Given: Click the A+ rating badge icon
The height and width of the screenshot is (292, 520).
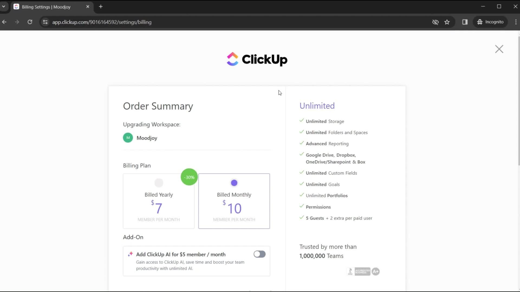Looking at the screenshot, I should coord(375,271).
